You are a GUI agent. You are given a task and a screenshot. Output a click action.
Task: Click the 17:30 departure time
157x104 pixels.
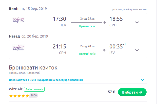(x=59, y=19)
